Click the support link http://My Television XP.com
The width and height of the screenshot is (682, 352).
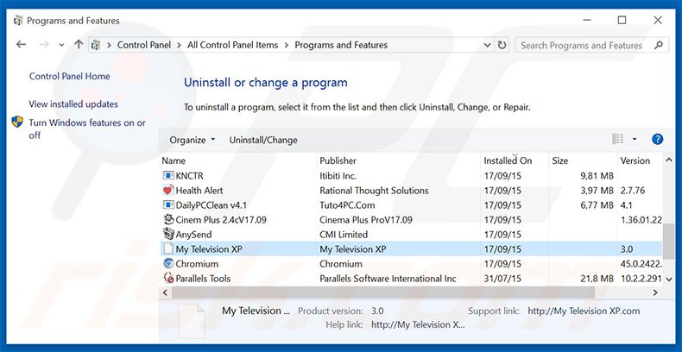pos(584,311)
